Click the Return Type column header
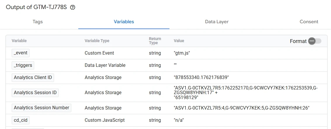This screenshot has width=331, height=129. (x=155, y=41)
